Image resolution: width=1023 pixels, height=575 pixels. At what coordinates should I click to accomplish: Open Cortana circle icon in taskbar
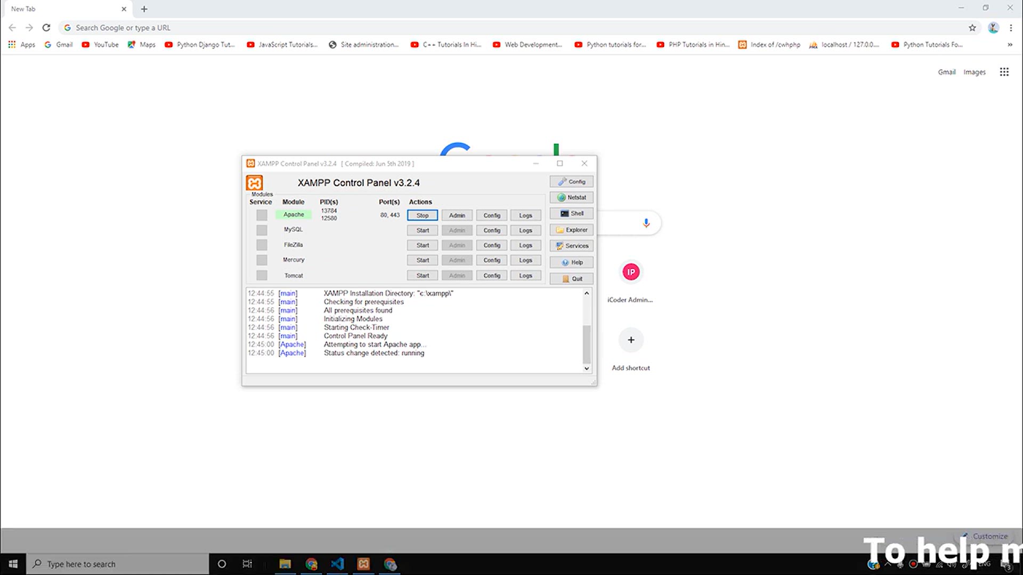222,564
